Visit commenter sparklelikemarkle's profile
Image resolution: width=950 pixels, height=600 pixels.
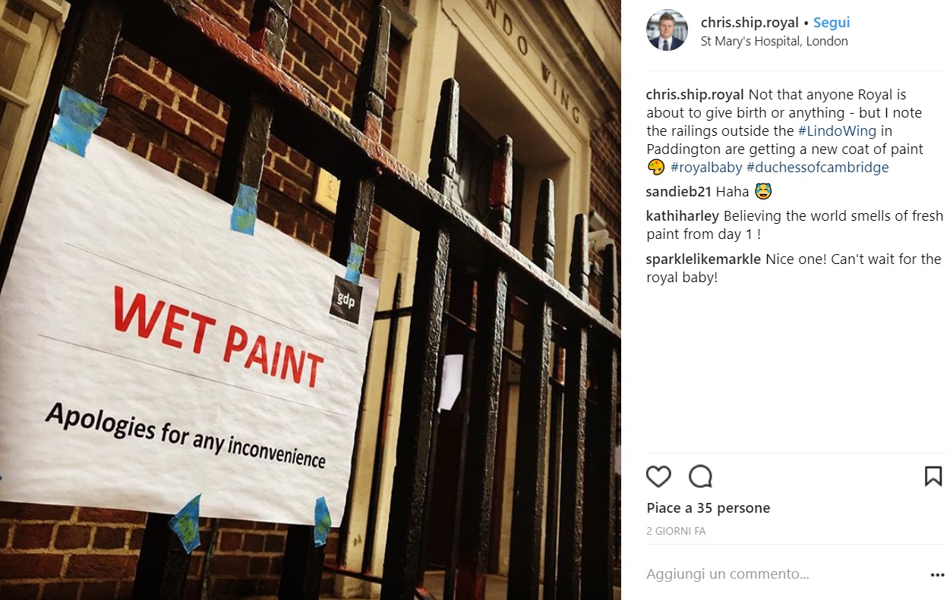tap(703, 259)
